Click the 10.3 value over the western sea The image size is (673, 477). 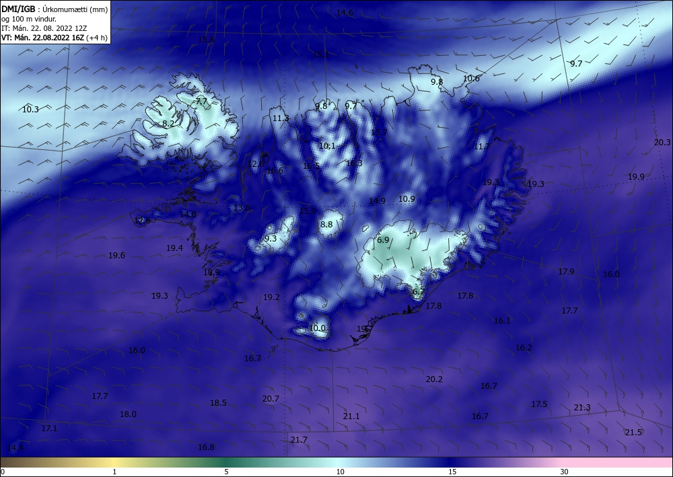pyautogui.click(x=30, y=110)
